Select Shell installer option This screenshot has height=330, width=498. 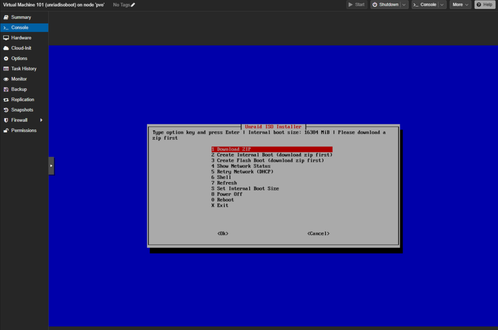[222, 177]
